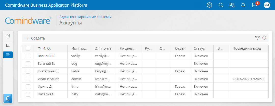Image resolution: width=275 pixels, height=106 pixels.
Task: Check the box for Василий В.
Action: [28, 56]
